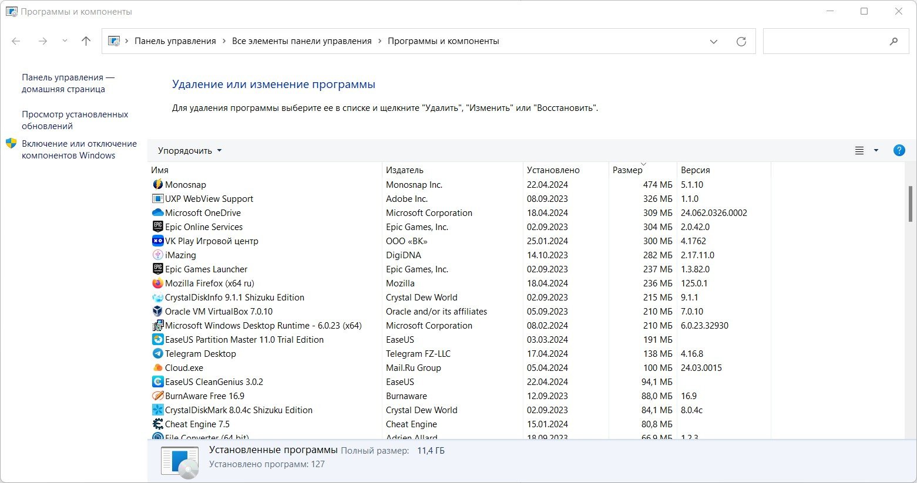
Task: Click publisher DigiDNA
Action: pos(404,255)
